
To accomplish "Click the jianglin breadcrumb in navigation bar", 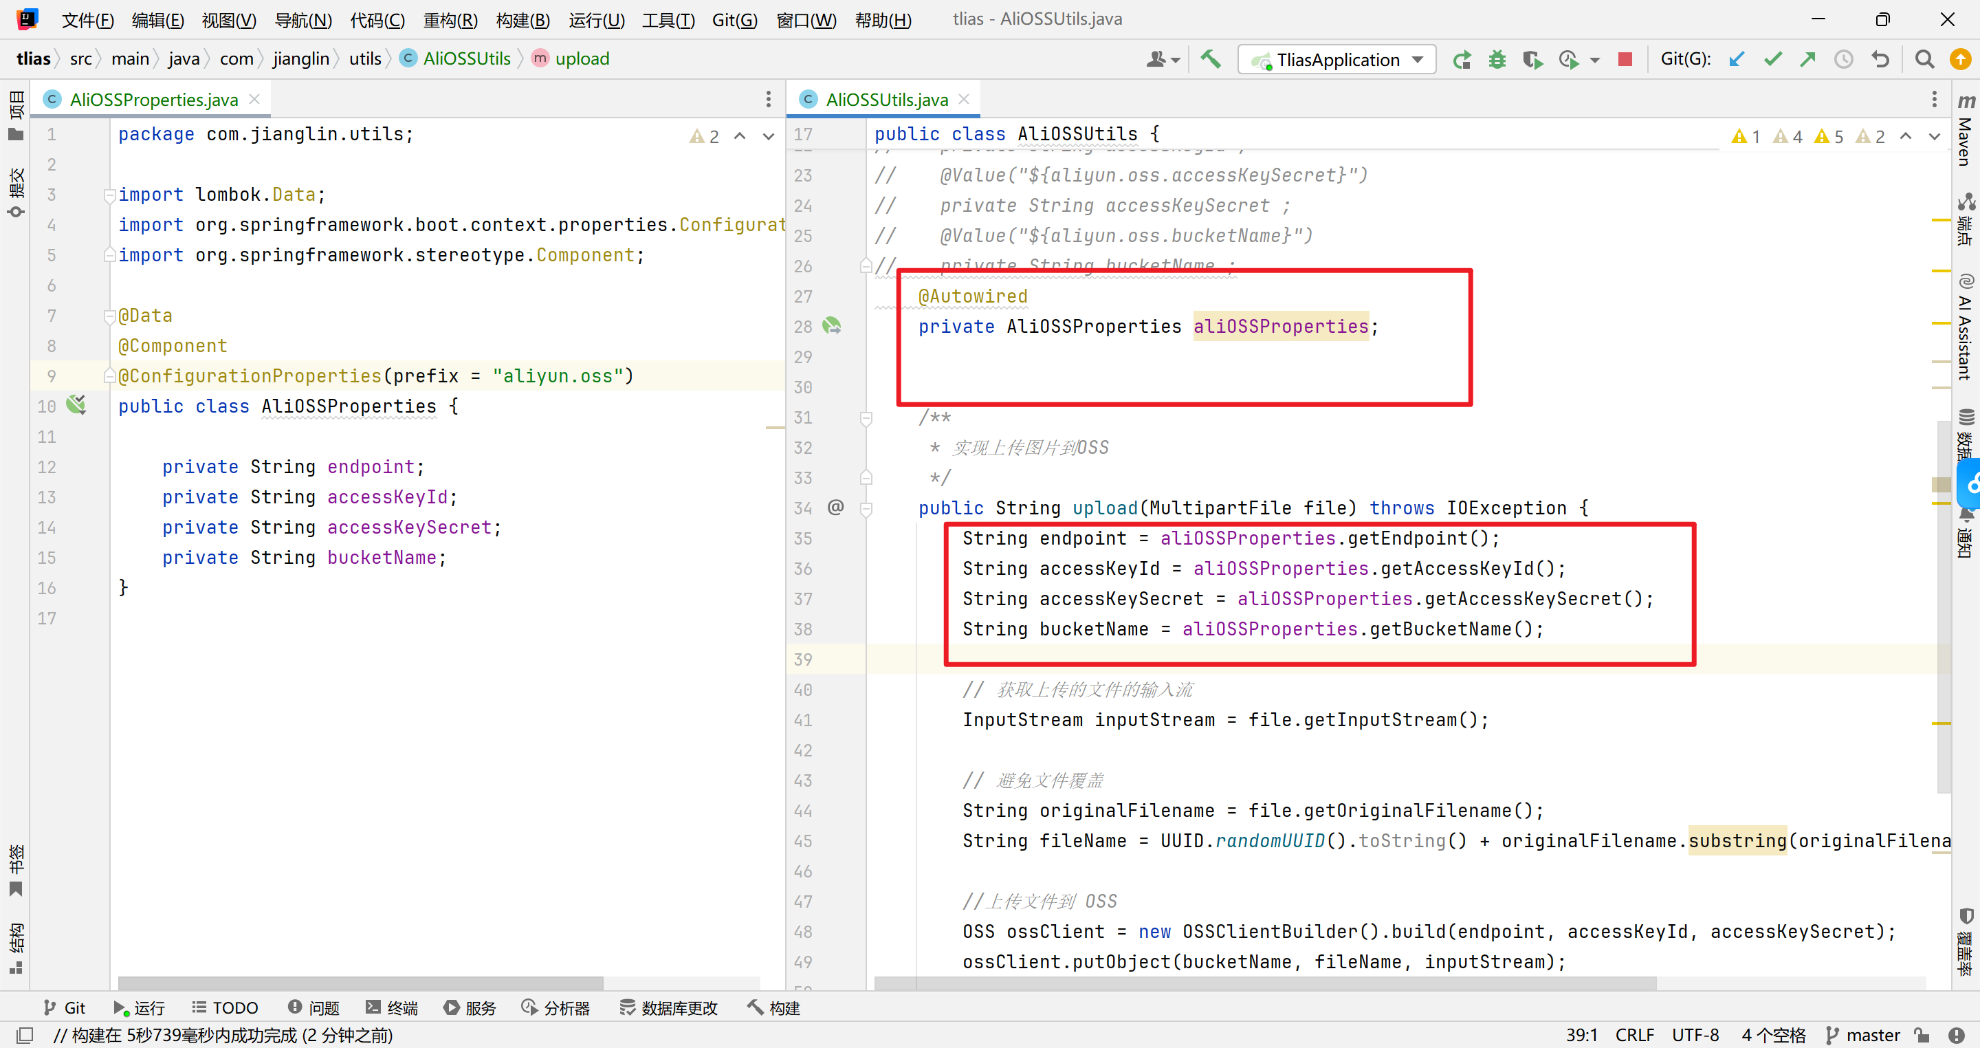I will point(300,58).
